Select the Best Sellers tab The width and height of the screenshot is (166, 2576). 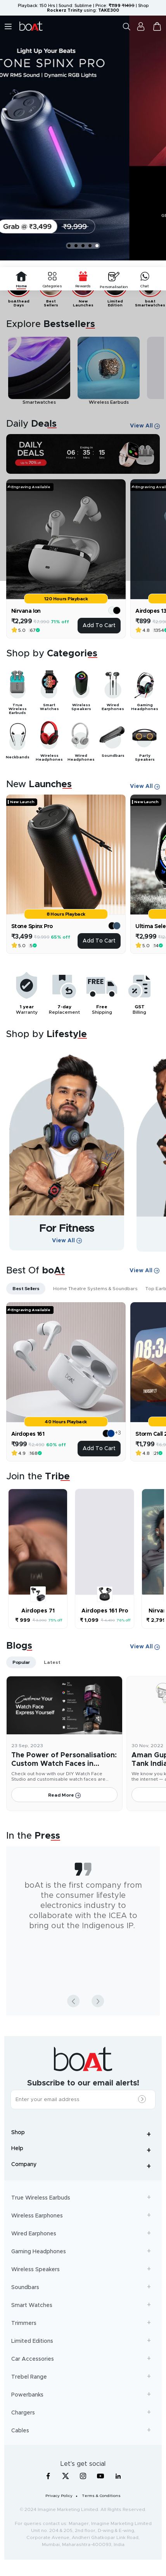pyautogui.click(x=26, y=1288)
